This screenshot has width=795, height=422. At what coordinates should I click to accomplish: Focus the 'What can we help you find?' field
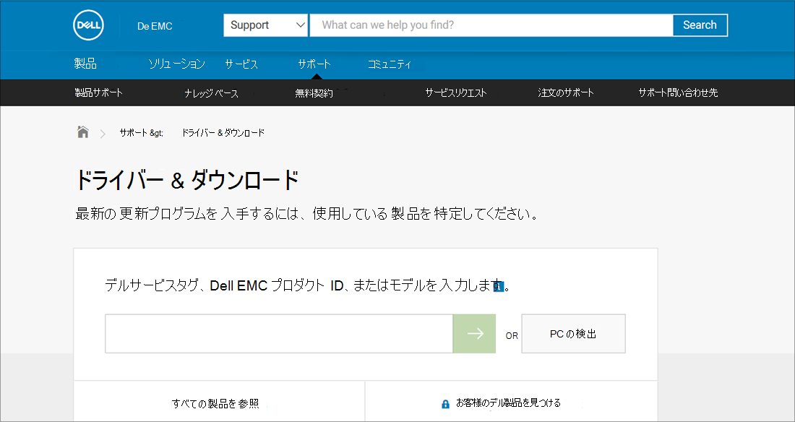491,25
